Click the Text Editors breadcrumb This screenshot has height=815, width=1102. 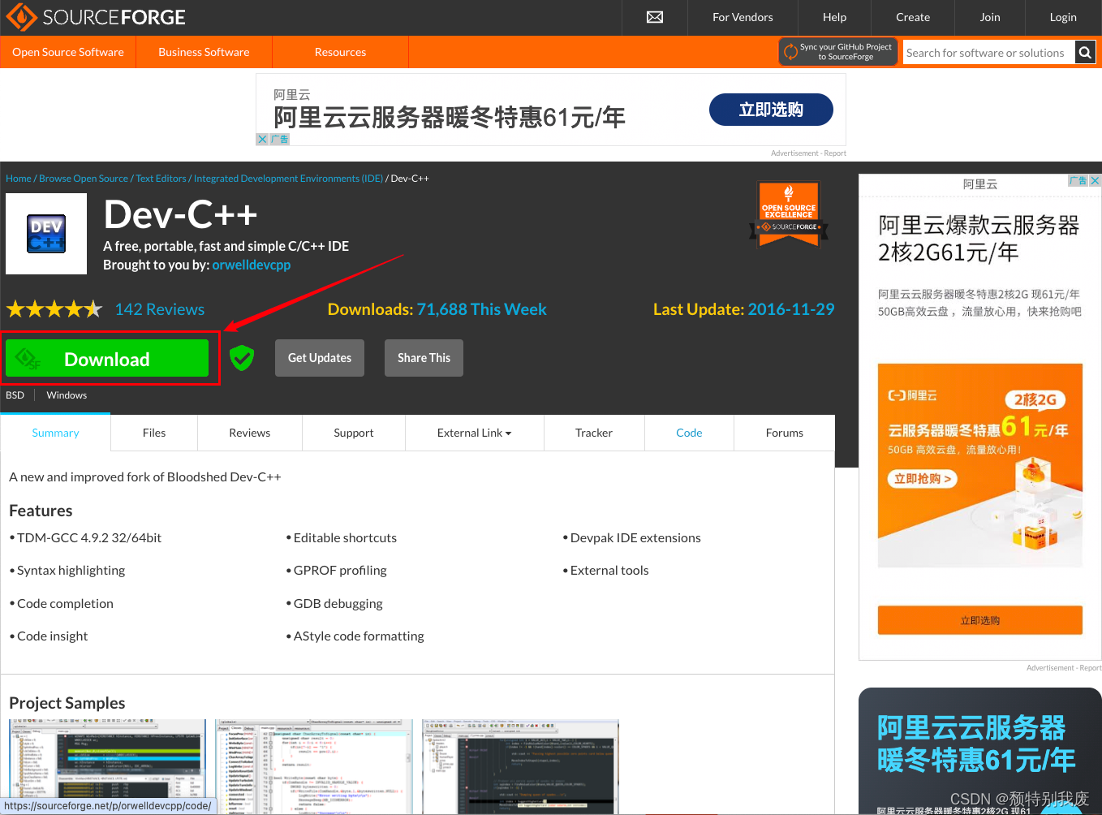(x=161, y=179)
